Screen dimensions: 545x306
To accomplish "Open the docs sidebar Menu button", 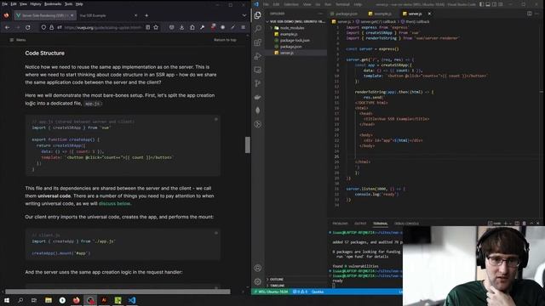I will (x=17, y=40).
